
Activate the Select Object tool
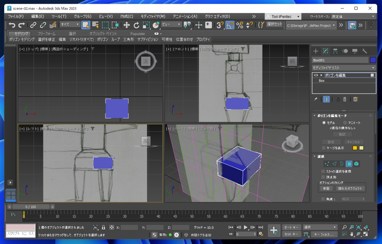[x=85, y=25]
